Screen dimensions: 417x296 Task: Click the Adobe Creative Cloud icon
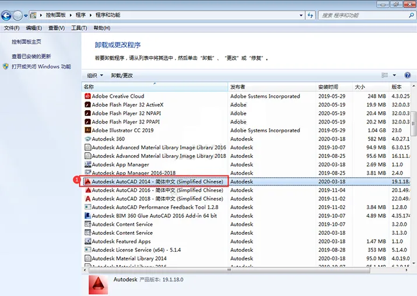click(87, 96)
